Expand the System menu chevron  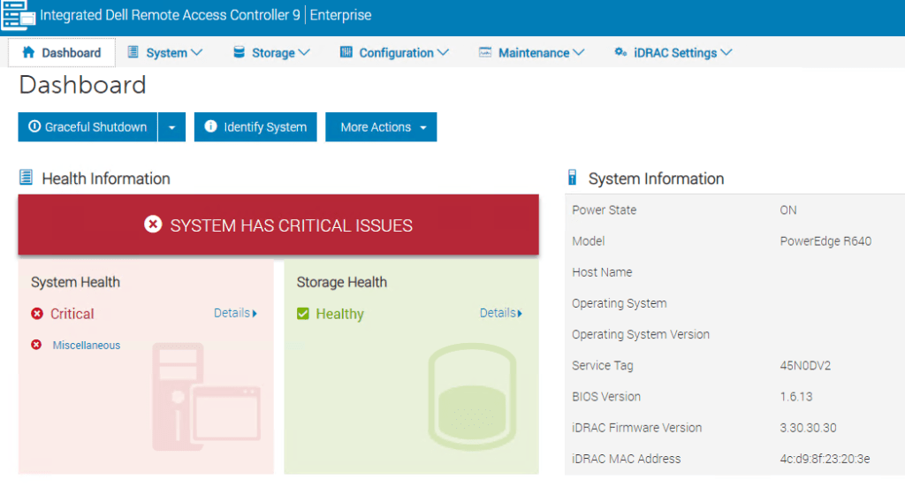pyautogui.click(x=197, y=52)
